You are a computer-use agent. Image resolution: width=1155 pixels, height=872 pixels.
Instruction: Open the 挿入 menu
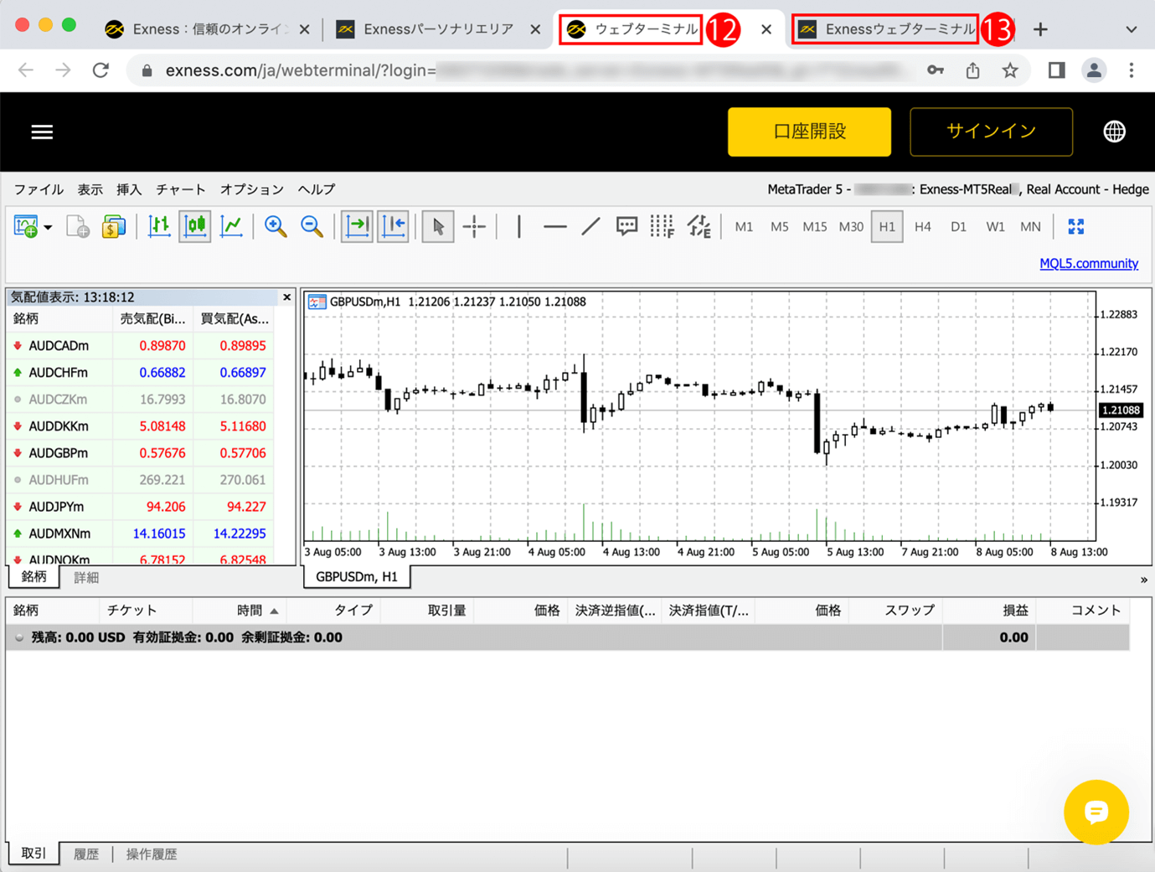(129, 189)
